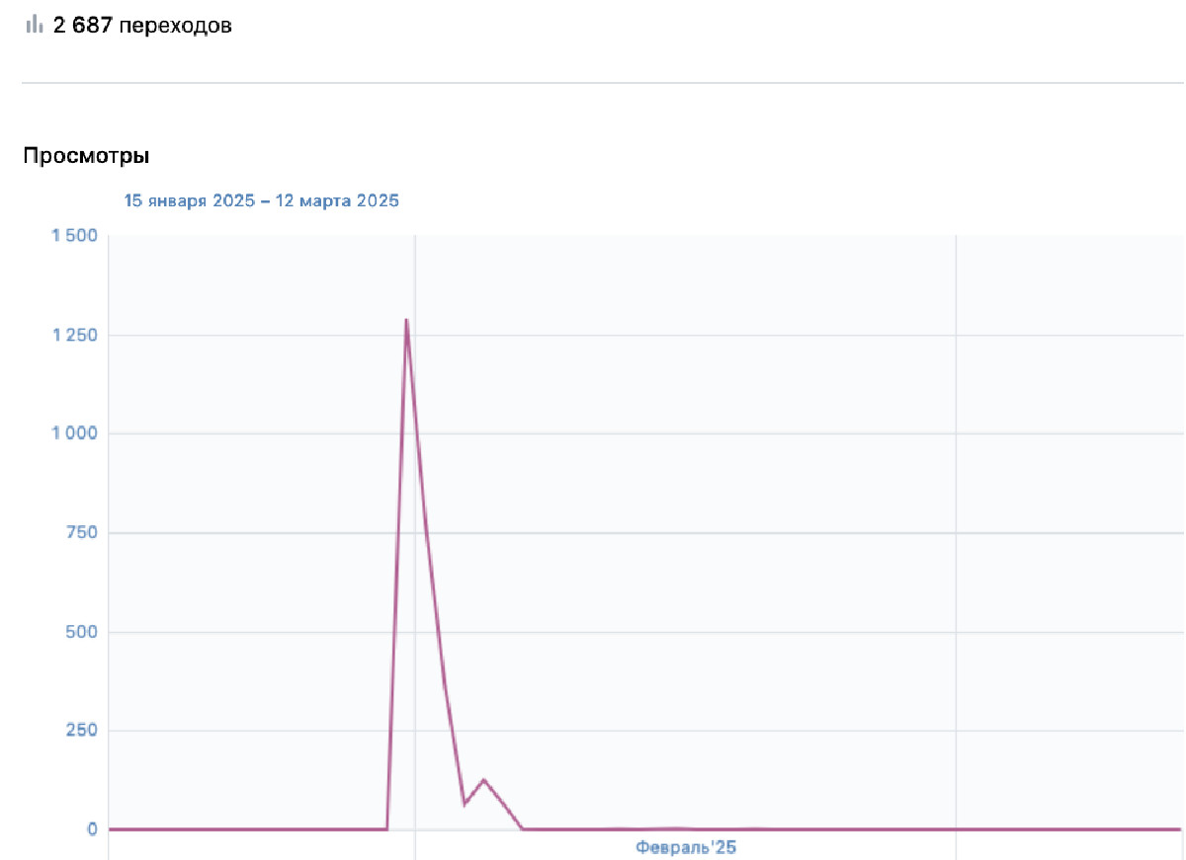Image resolution: width=1186 pixels, height=860 pixels.
Task: Click the bar chart statistics icon
Action: 35,25
